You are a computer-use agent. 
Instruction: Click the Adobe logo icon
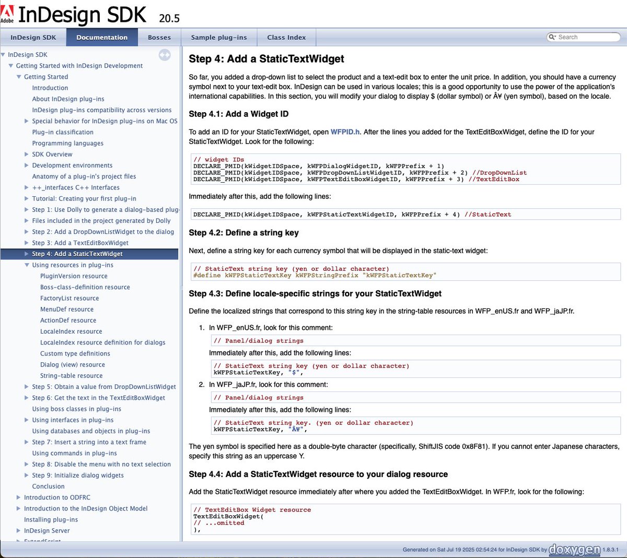tap(7, 14)
